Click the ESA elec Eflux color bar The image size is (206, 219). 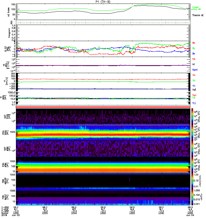pyautogui.click(x=192, y=165)
